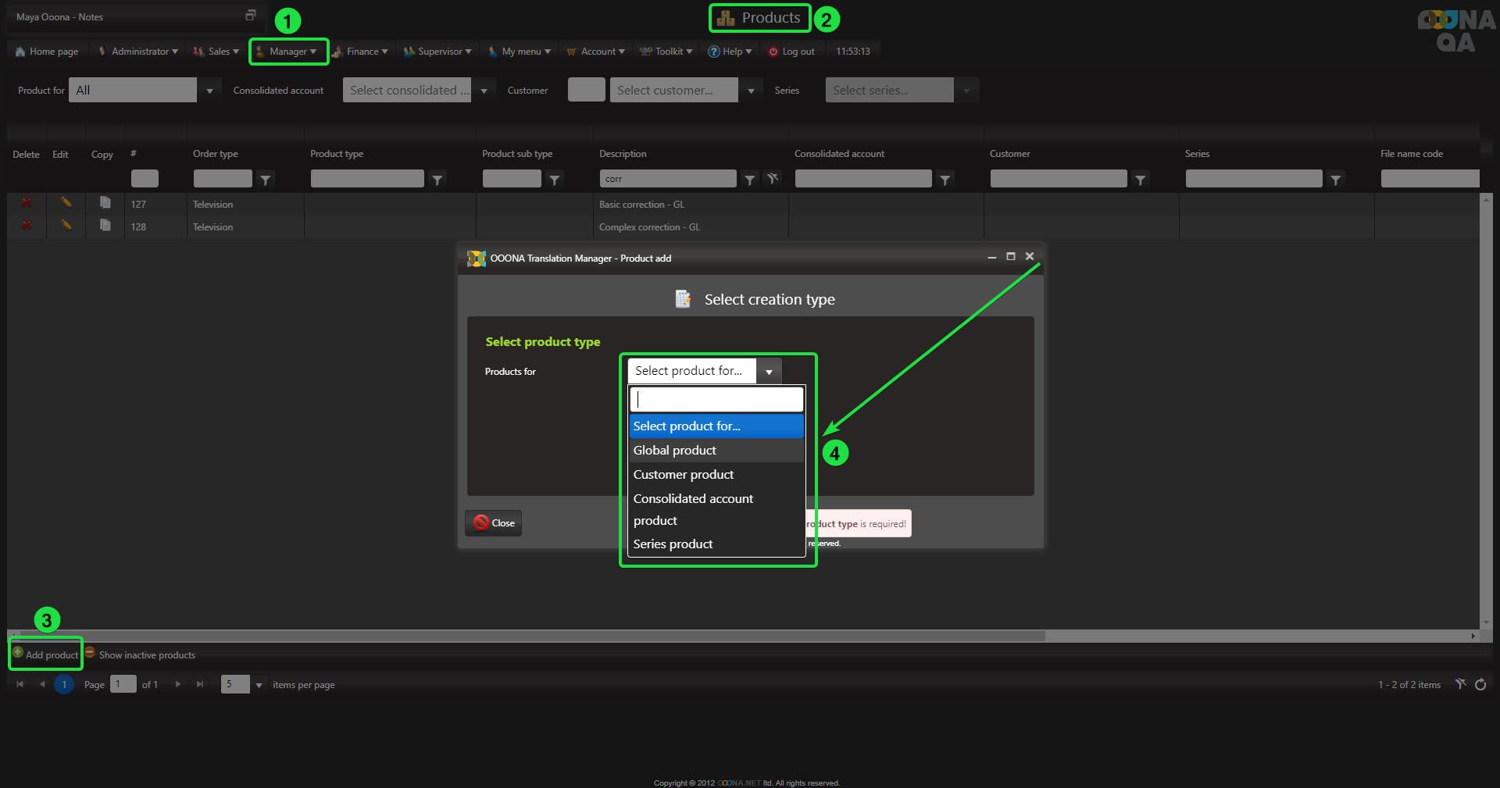1500x788 pixels.
Task: Edit product row 128 pencil icon
Action: (66, 226)
